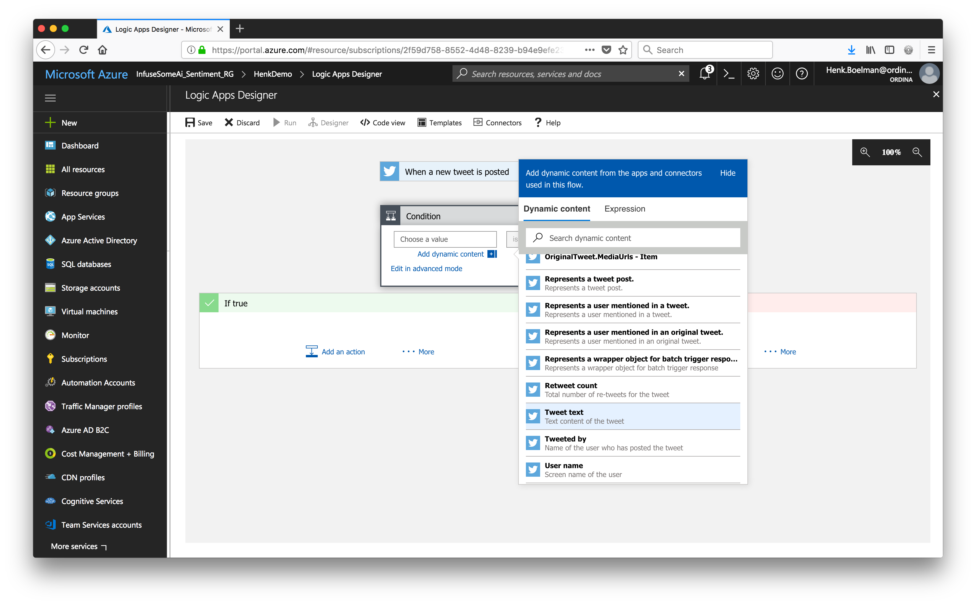Open Firefox downloads arrow

click(x=851, y=50)
